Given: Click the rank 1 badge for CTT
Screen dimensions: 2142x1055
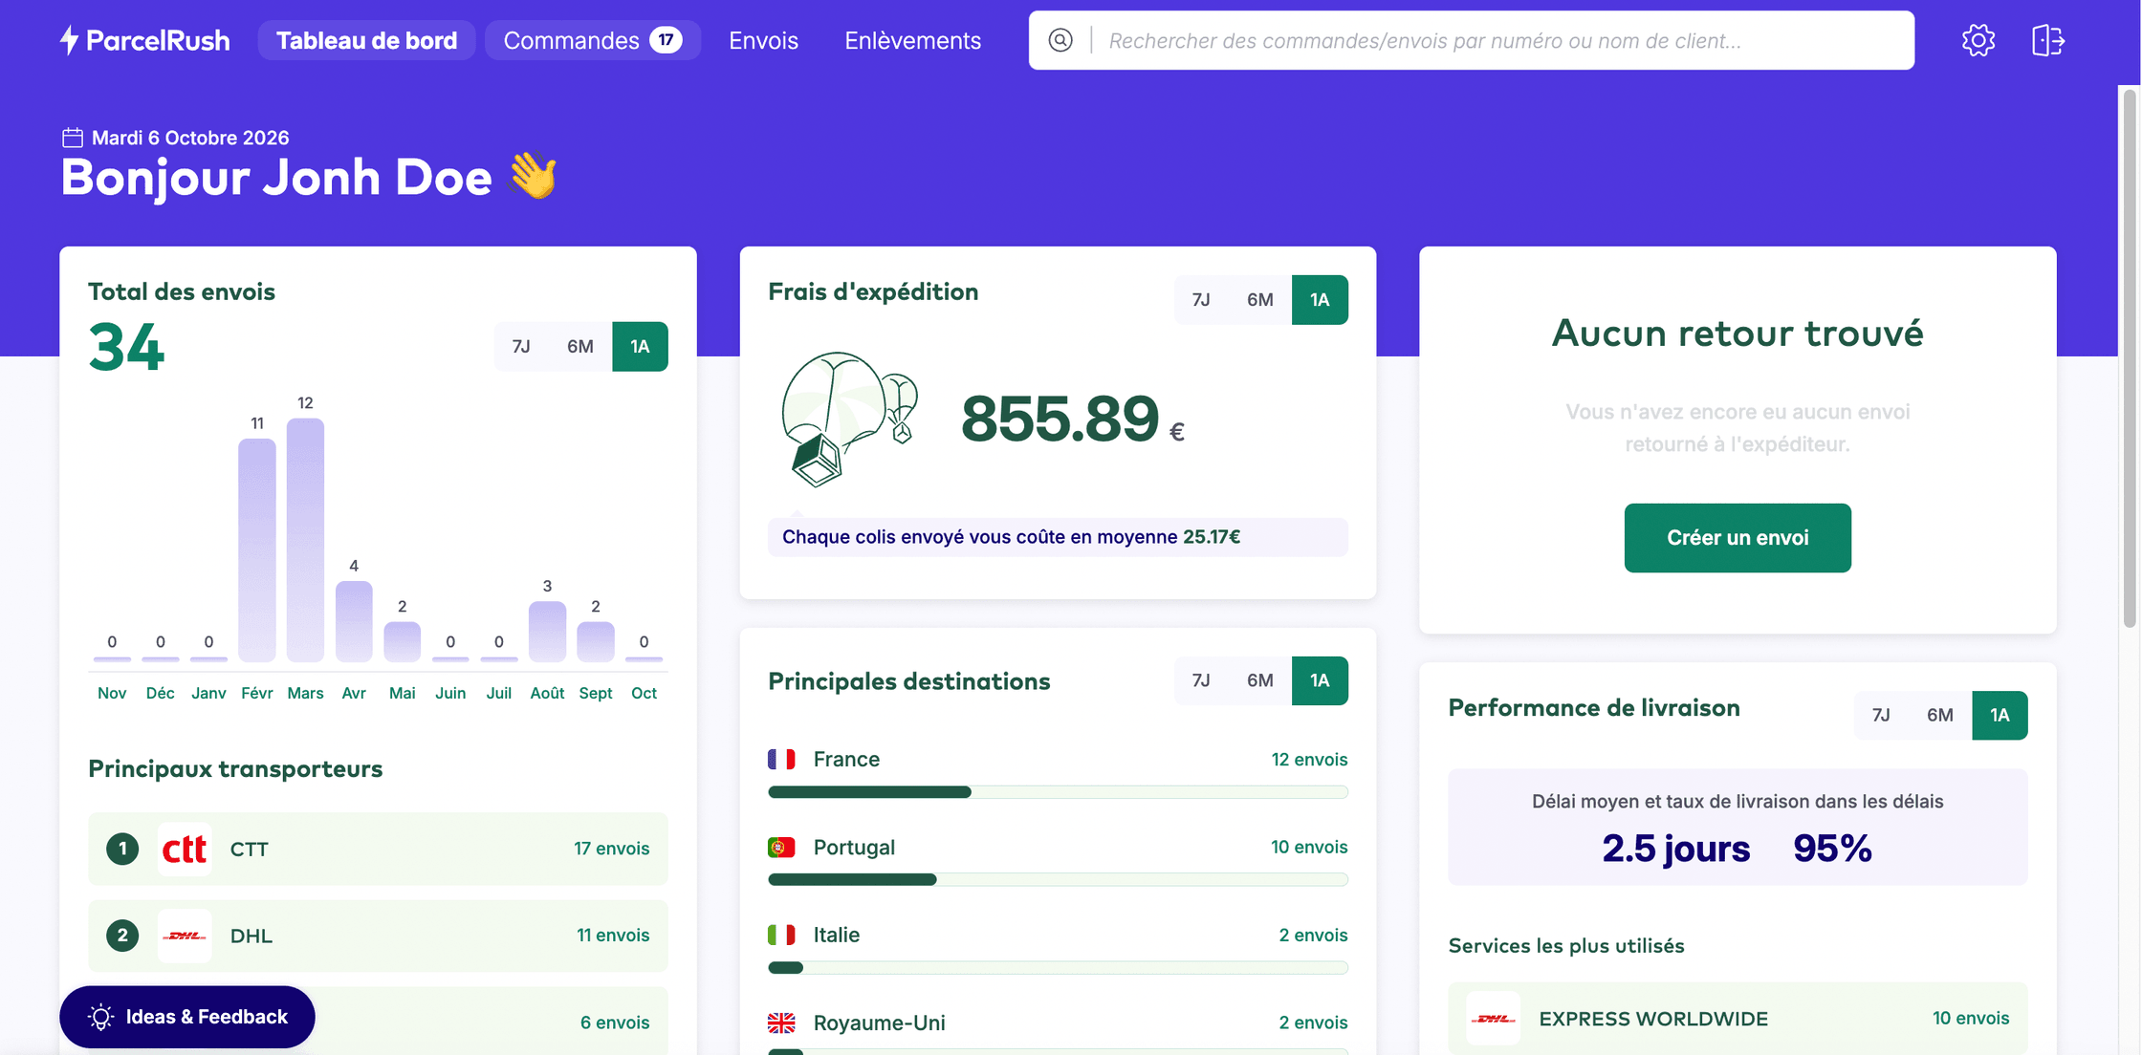Looking at the screenshot, I should (x=122, y=849).
